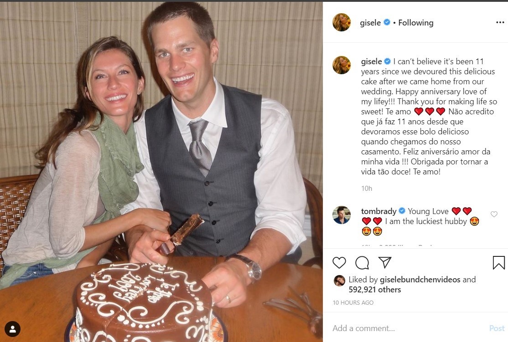Click the giselebundchenvideos liker avatar
Viewport: 508px width, 342px height.
click(339, 280)
